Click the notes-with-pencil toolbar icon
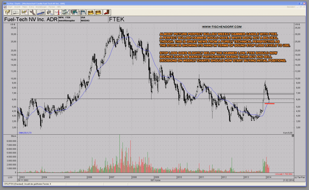This screenshot has width=309, height=190. [66, 12]
